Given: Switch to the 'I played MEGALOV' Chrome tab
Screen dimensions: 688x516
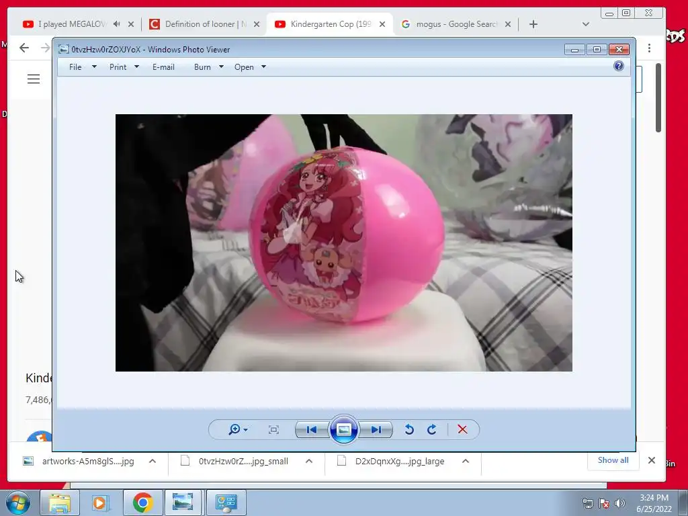Looking at the screenshot, I should (x=73, y=24).
